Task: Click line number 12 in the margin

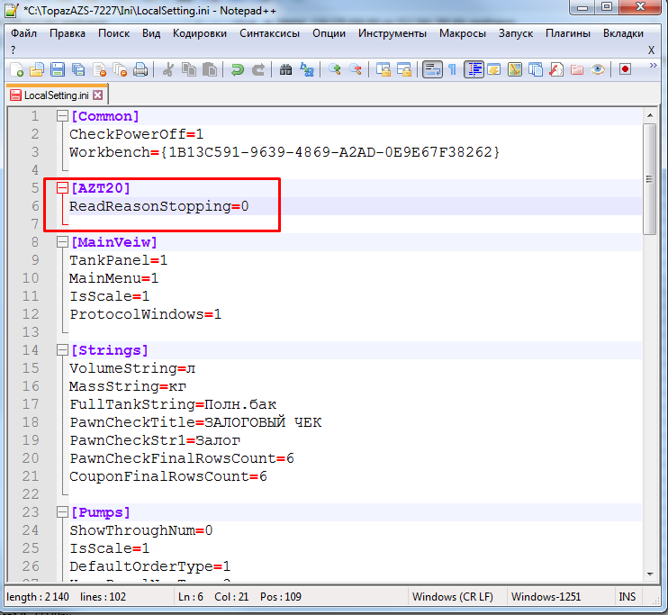Action: tap(31, 314)
